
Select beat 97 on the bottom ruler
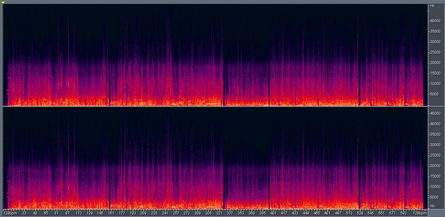[x=67, y=213]
